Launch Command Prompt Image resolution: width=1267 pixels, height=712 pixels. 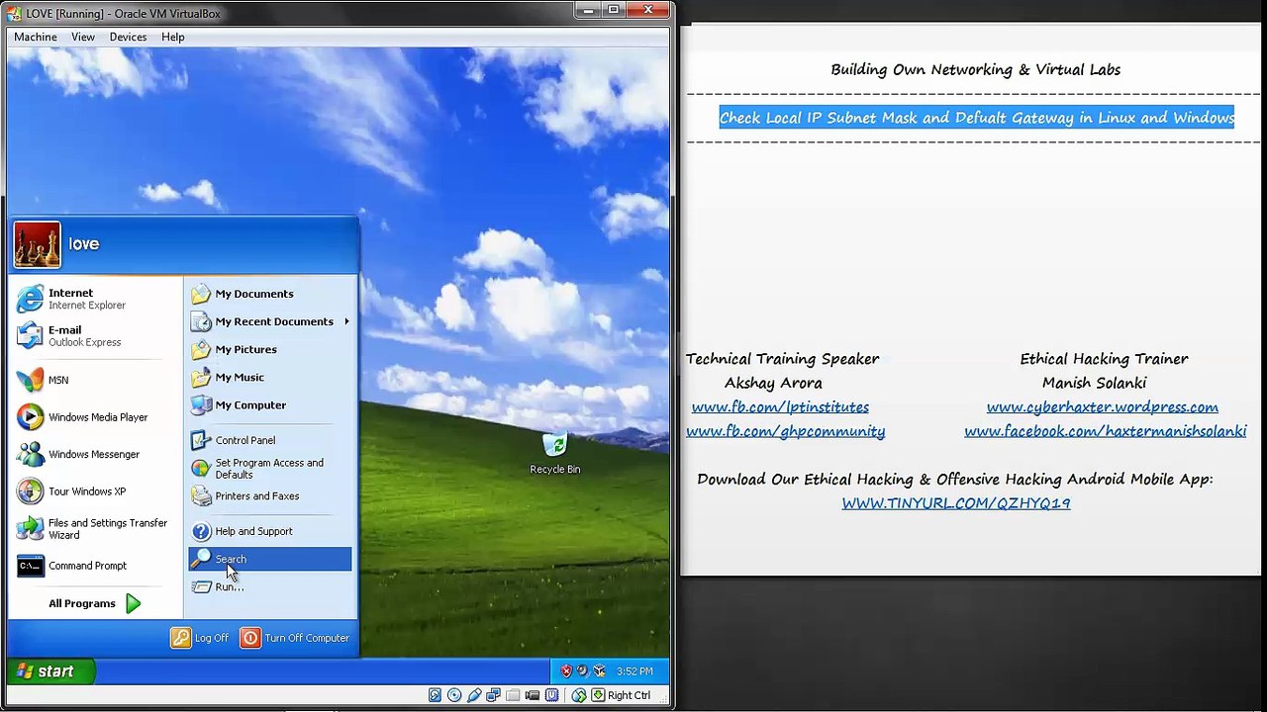(x=95, y=566)
